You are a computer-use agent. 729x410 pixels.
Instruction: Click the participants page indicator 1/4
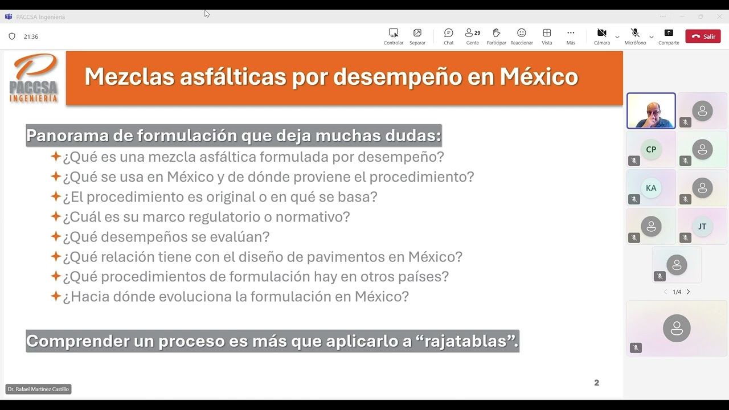coord(677,292)
